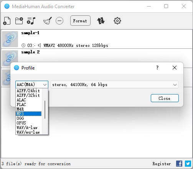This screenshot has height=169, width=193.
Task: Click the Add file icon
Action: click(7, 21)
